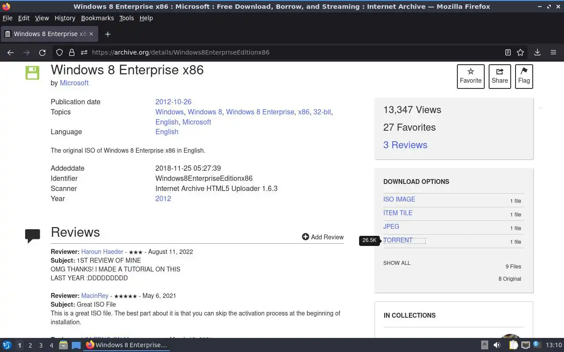Show site security padlock info
The height and width of the screenshot is (352, 564).
coord(72,52)
